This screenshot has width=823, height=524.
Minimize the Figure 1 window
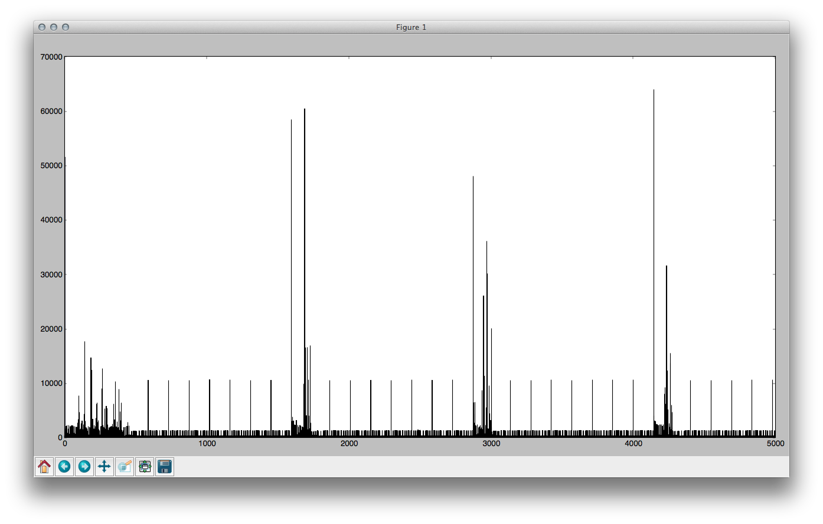pyautogui.click(x=54, y=27)
